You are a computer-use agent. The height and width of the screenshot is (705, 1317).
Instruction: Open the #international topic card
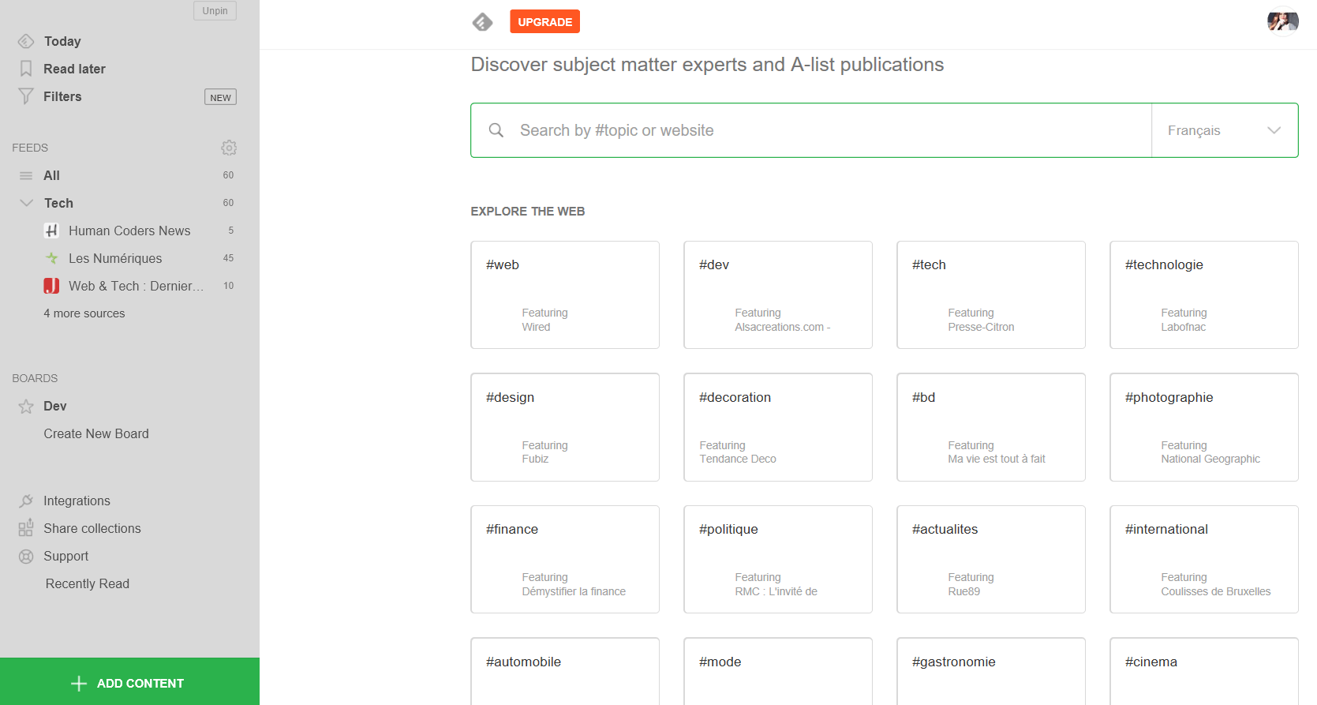point(1204,559)
